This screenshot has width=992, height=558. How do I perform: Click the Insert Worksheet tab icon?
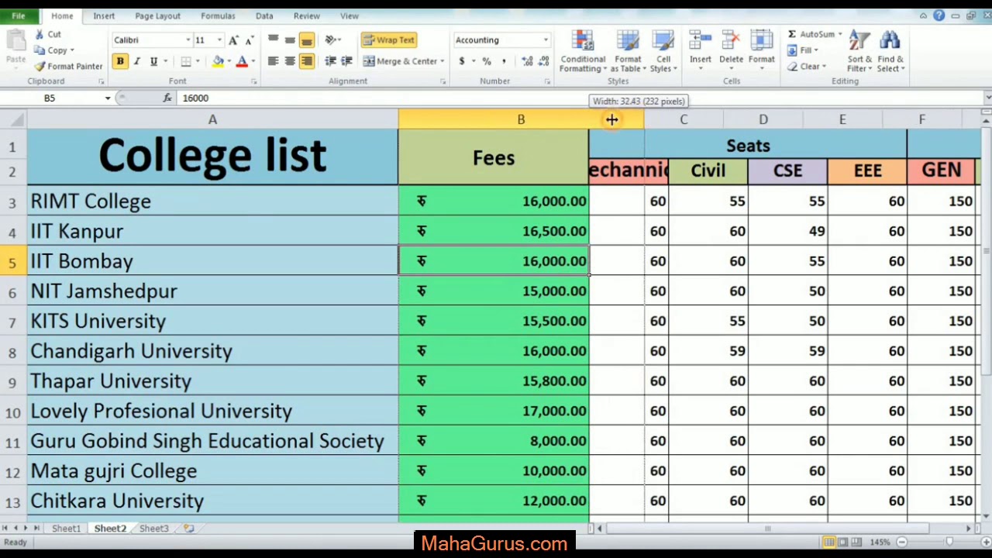point(188,529)
